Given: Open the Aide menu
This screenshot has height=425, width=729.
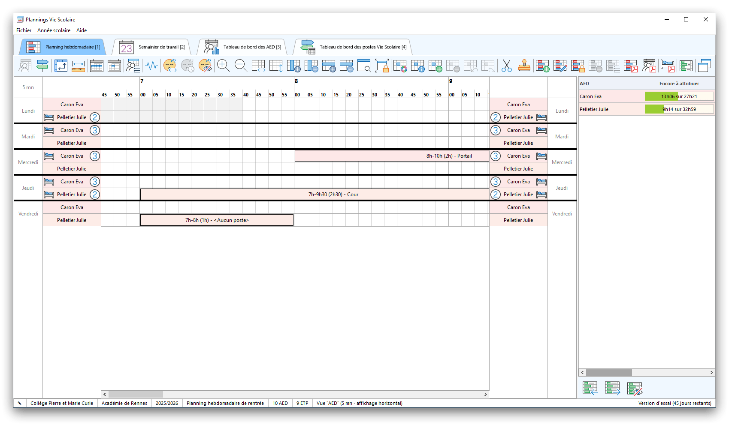Looking at the screenshot, I should pos(82,30).
